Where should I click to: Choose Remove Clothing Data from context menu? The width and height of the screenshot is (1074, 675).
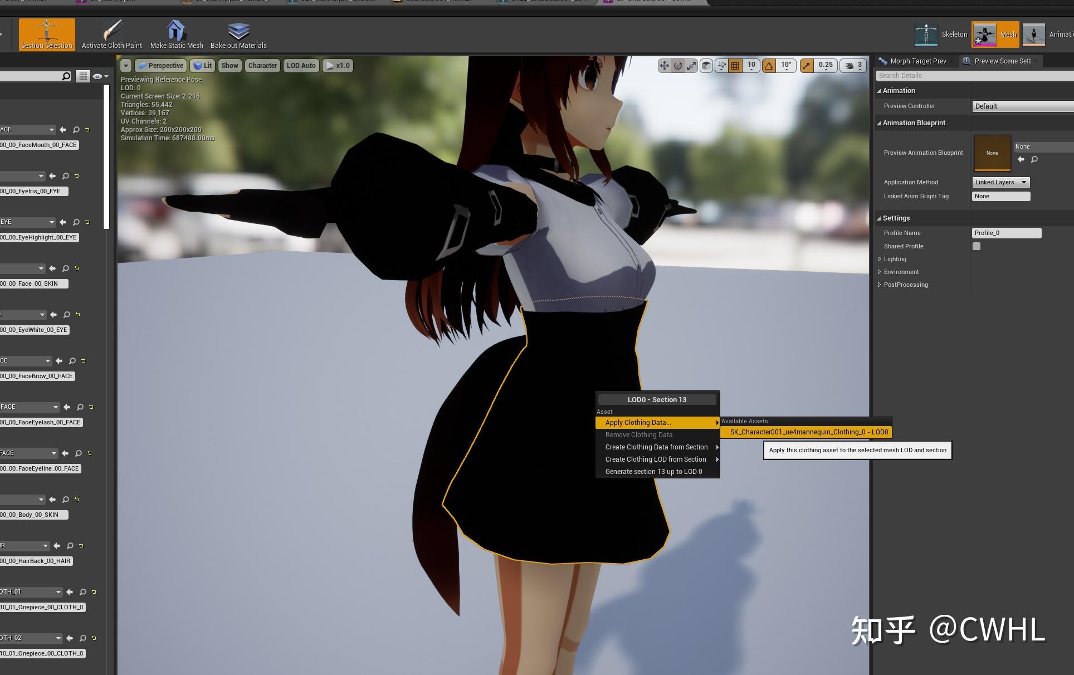click(x=638, y=434)
